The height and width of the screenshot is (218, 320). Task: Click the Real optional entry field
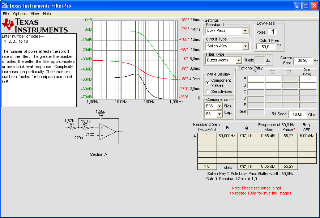pos(256,112)
